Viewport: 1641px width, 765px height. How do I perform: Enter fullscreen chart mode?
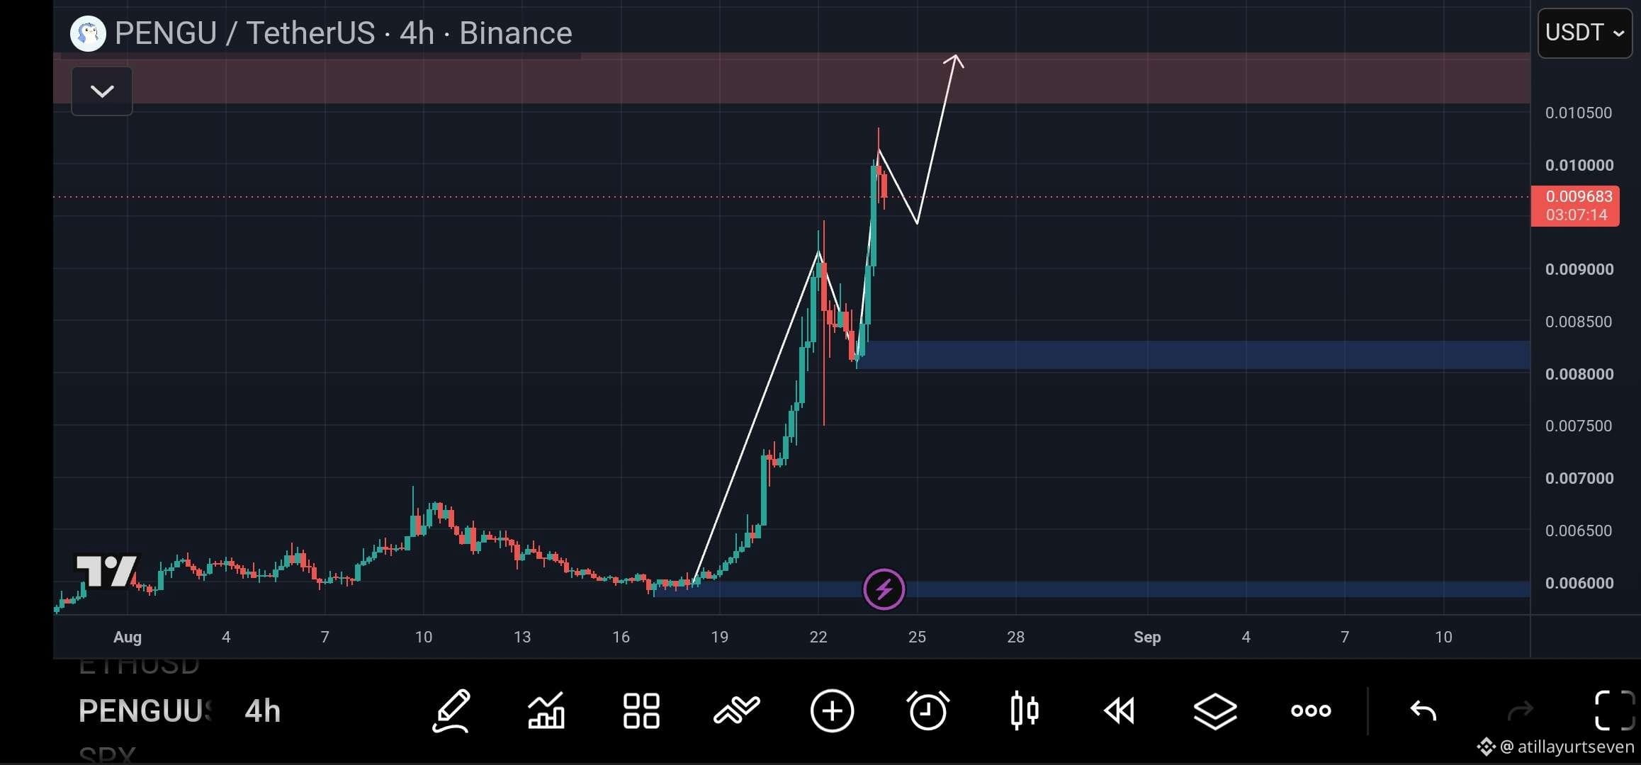click(1615, 710)
